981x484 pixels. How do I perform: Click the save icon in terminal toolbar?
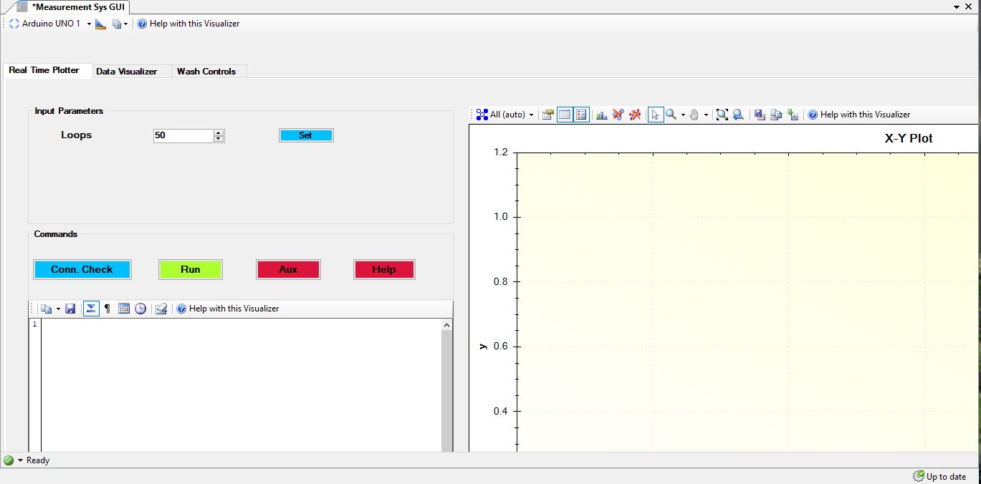70,309
